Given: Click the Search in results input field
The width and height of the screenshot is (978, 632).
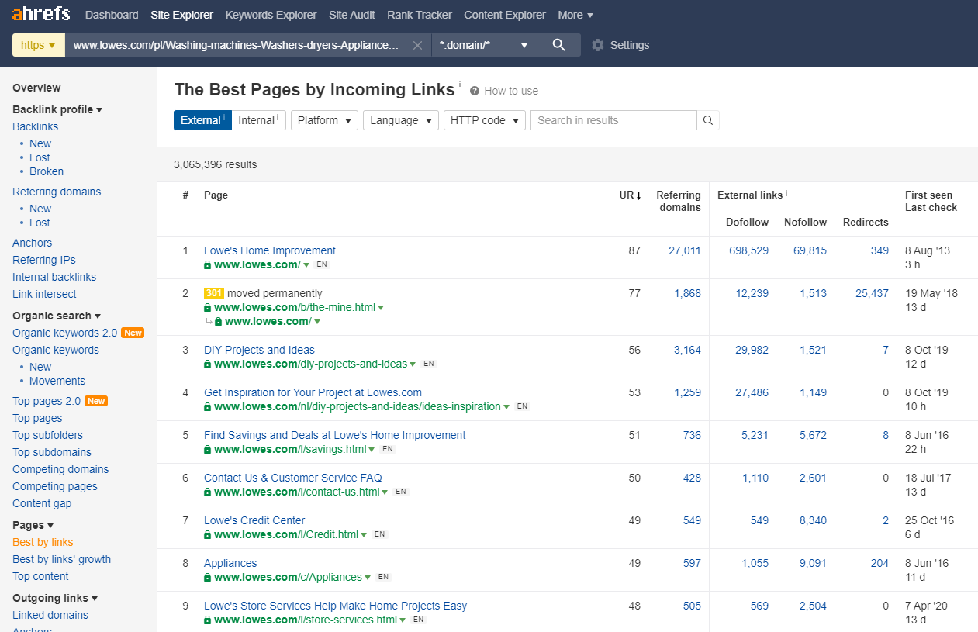Looking at the screenshot, I should (613, 120).
